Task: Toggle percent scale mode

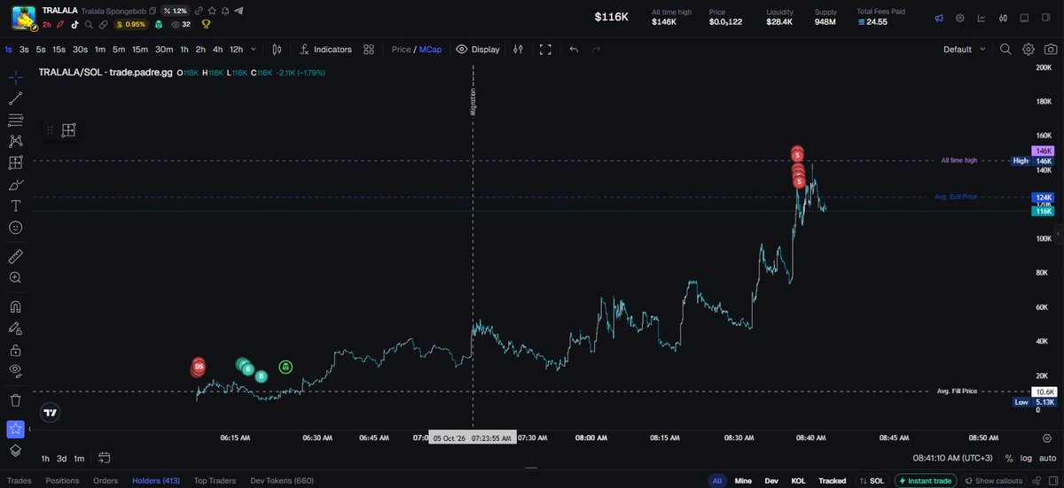Action: click(x=1009, y=458)
